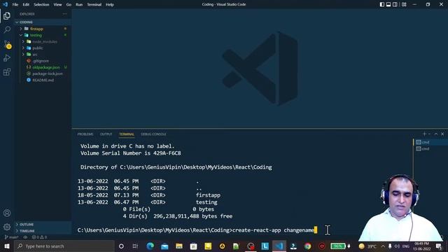Image resolution: width=448 pixels, height=252 pixels.
Task: Open Sticky Notes from taskbar
Action: [x=208, y=246]
